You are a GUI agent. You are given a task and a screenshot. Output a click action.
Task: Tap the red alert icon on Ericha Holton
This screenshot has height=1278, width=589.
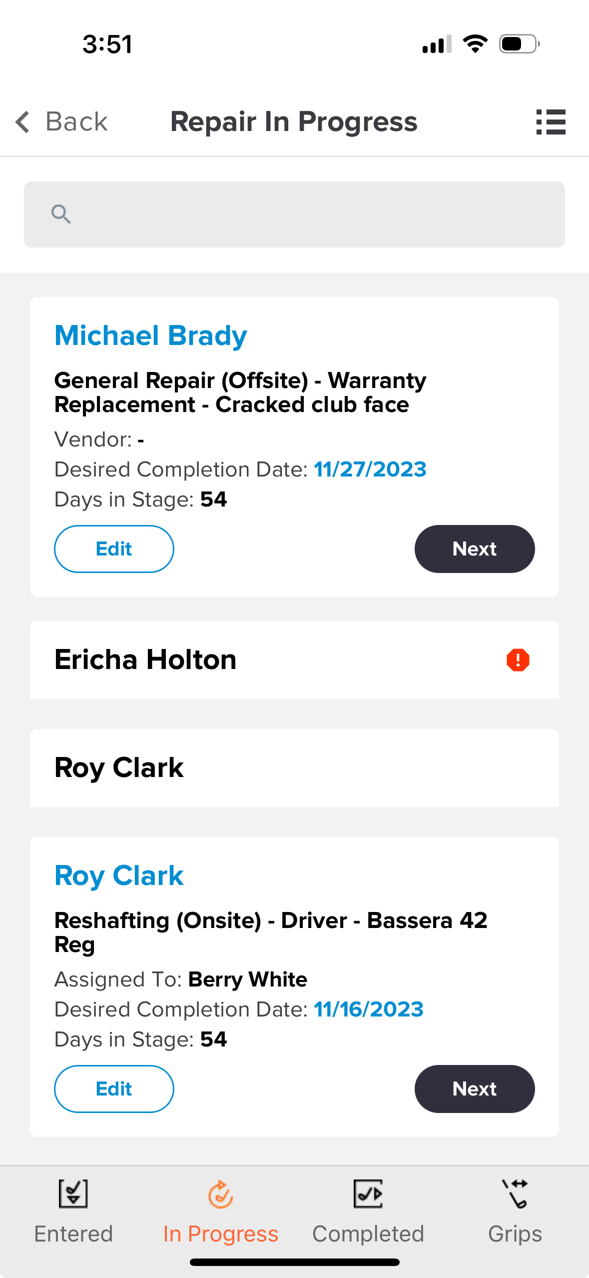click(518, 660)
